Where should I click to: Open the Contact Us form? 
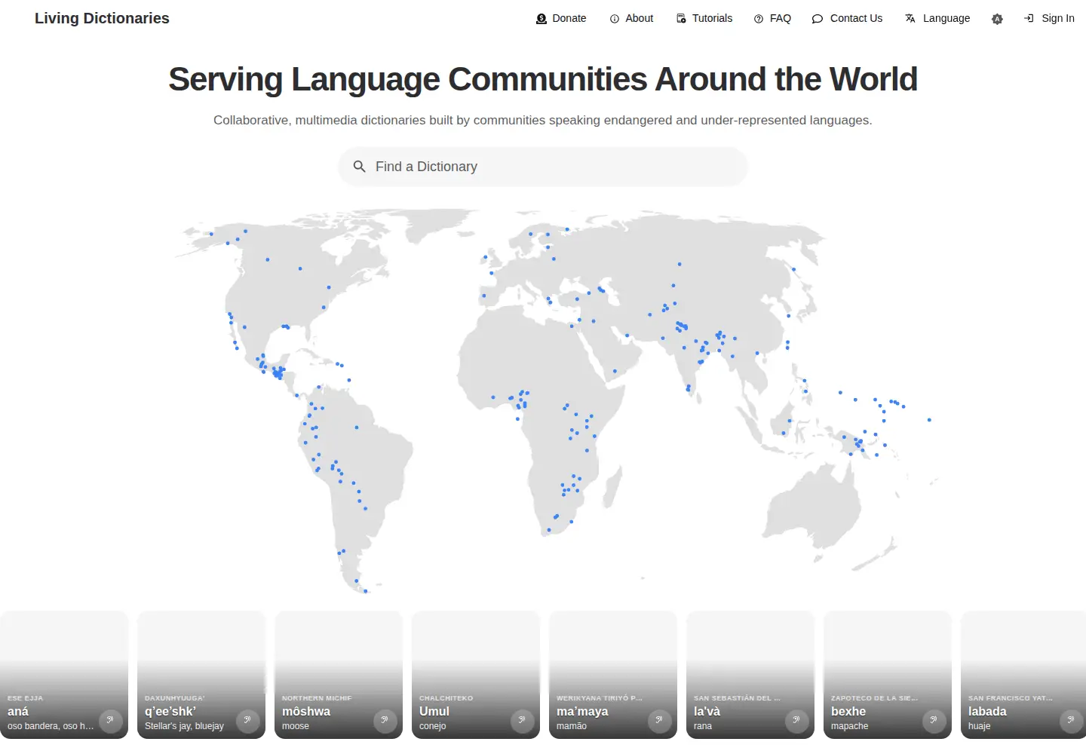click(x=847, y=19)
